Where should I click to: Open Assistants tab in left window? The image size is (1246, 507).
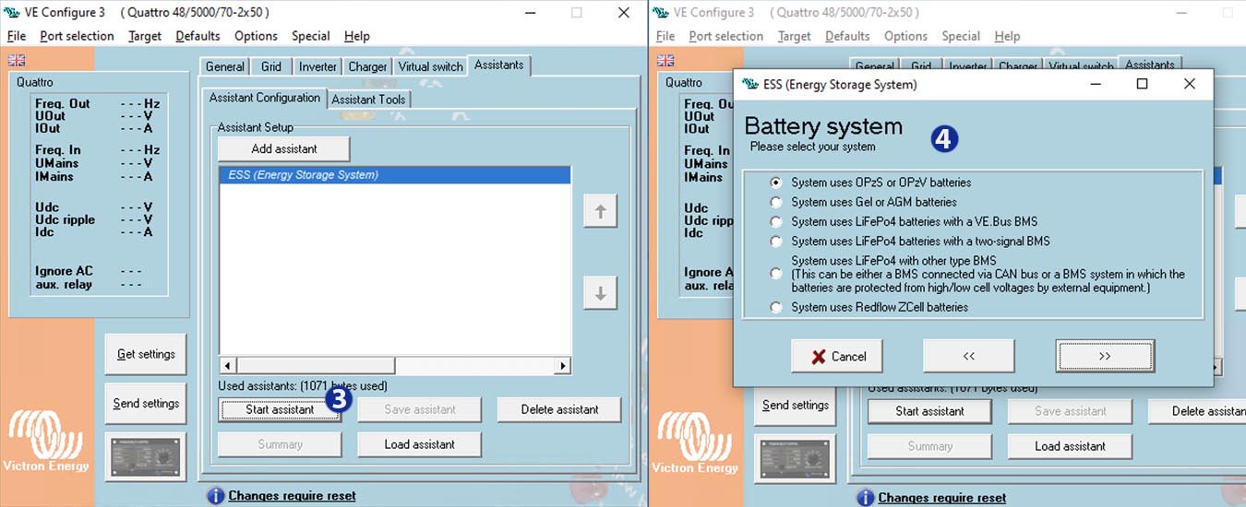tap(499, 65)
